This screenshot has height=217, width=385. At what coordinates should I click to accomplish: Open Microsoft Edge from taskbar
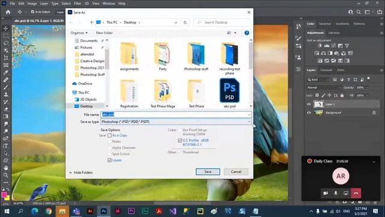click(35, 211)
